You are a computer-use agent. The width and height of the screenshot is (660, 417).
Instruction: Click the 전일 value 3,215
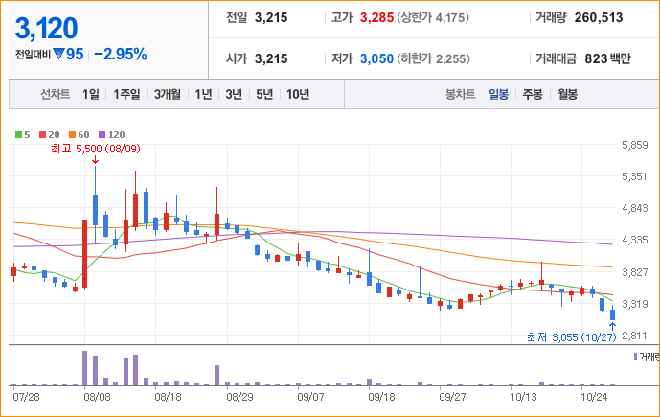271,17
